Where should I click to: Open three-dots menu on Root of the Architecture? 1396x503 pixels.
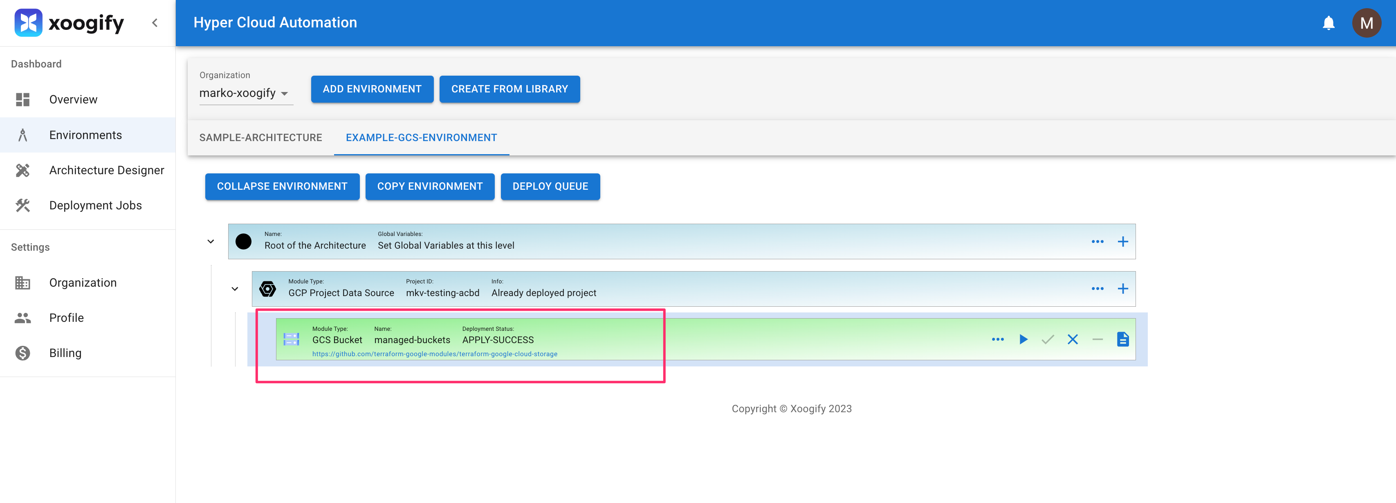(x=1097, y=242)
